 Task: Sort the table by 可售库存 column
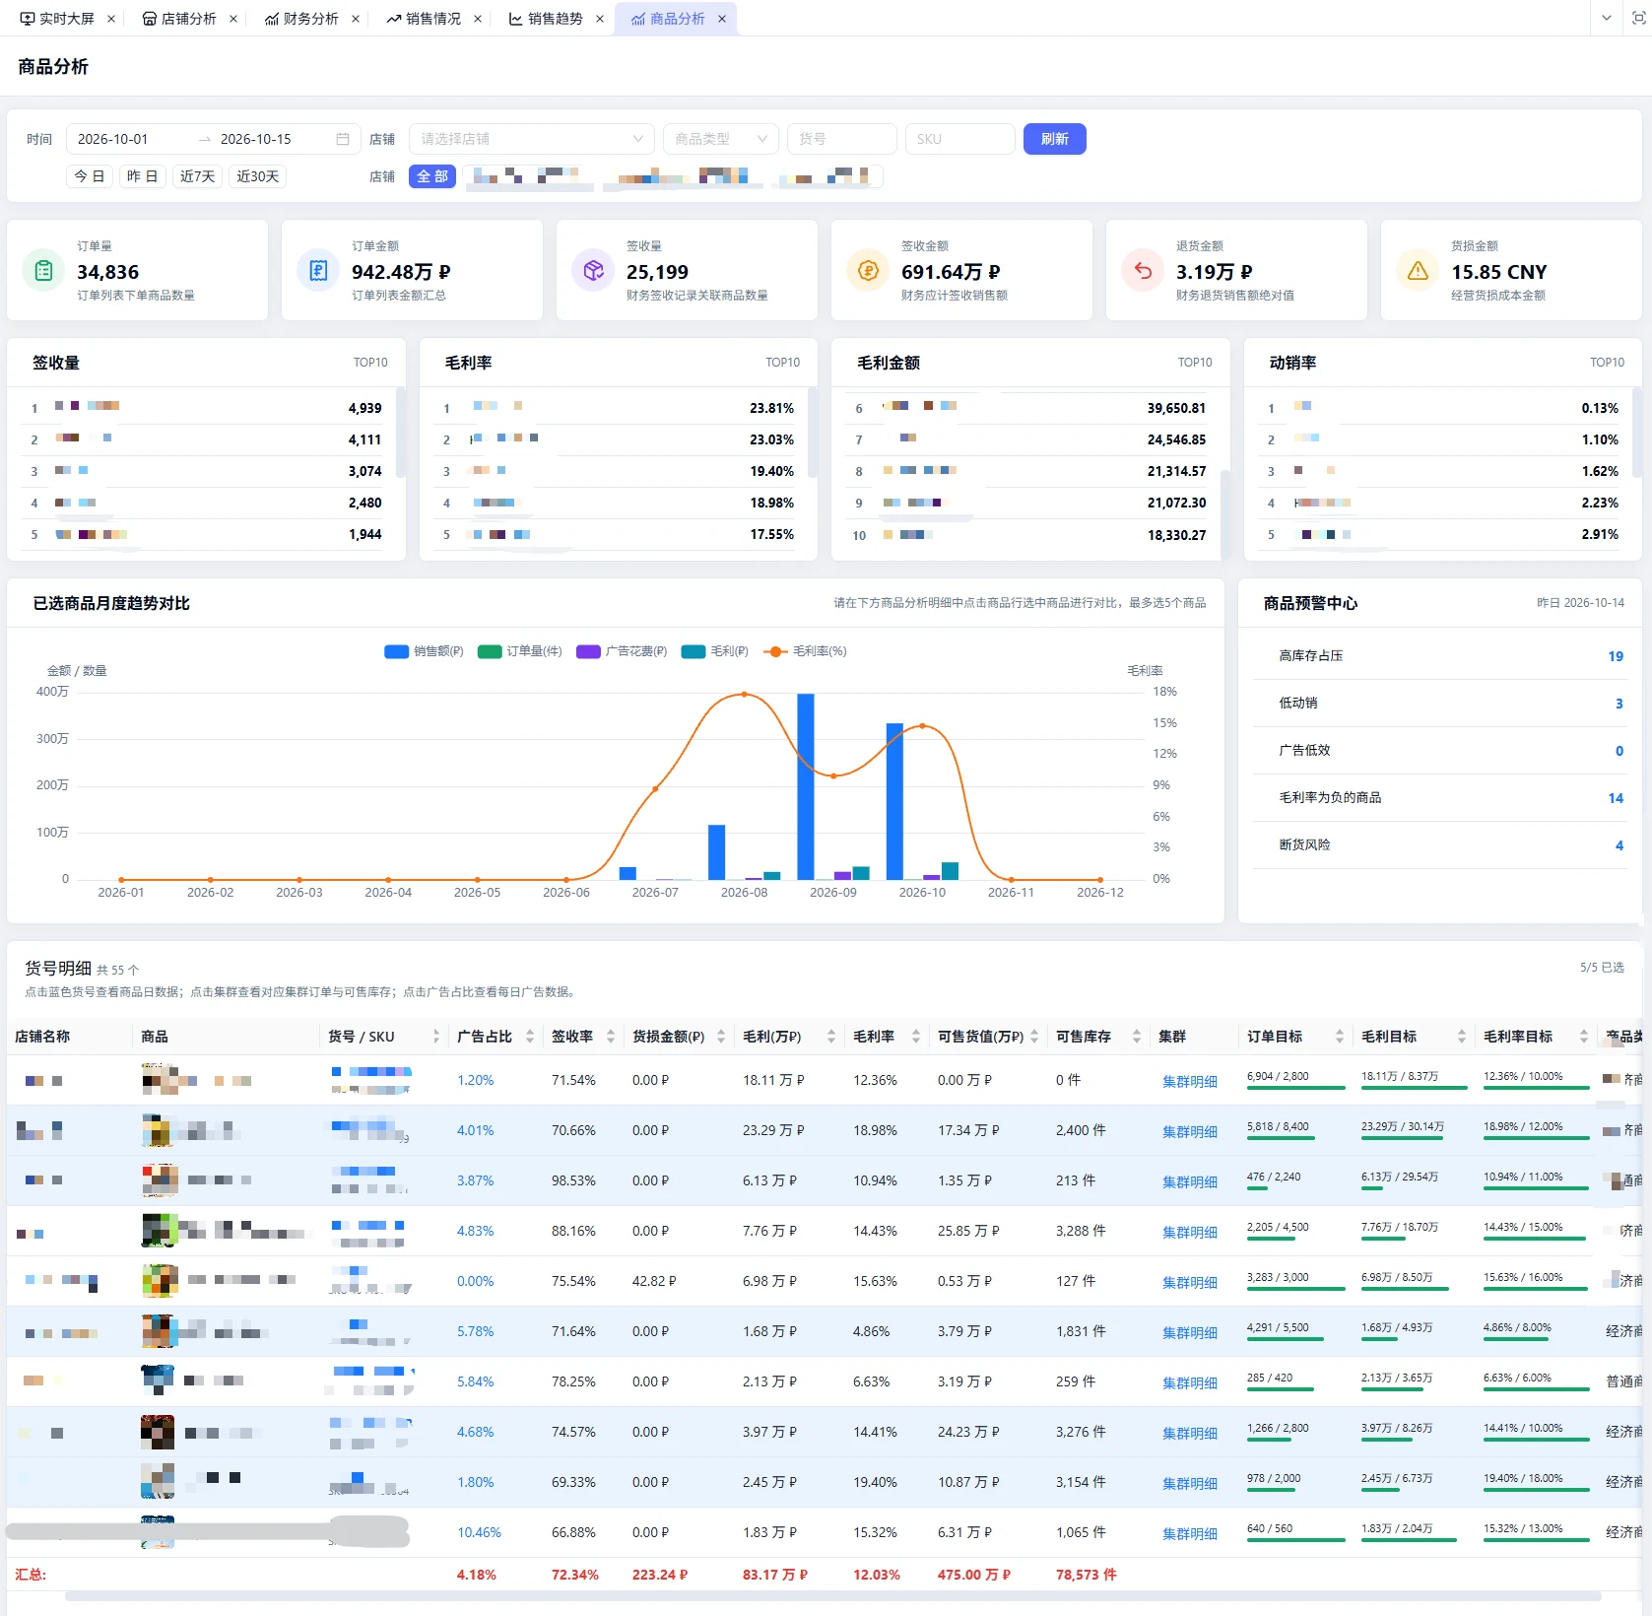coord(1137,1037)
